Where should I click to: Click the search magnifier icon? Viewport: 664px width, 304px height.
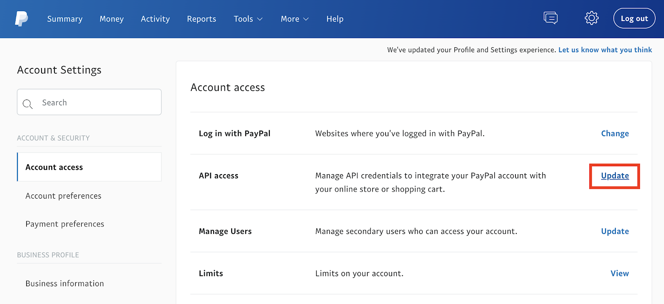28,104
